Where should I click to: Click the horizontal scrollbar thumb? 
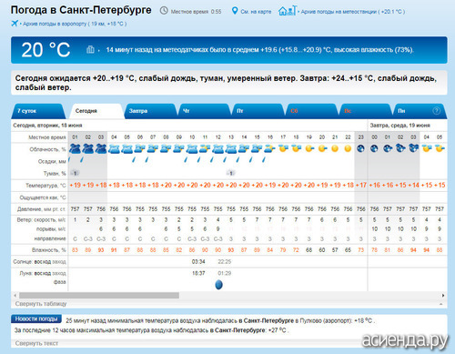(x=99, y=295)
